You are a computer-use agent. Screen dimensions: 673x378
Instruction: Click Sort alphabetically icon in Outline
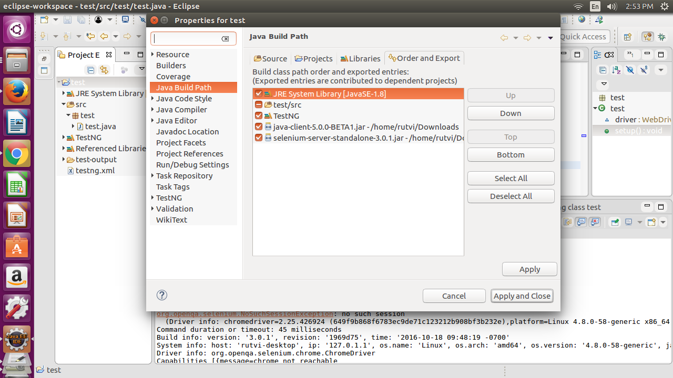(x=616, y=70)
